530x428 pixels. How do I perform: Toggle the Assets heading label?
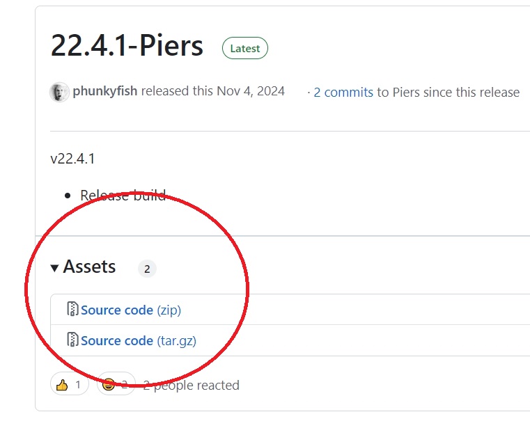89,267
